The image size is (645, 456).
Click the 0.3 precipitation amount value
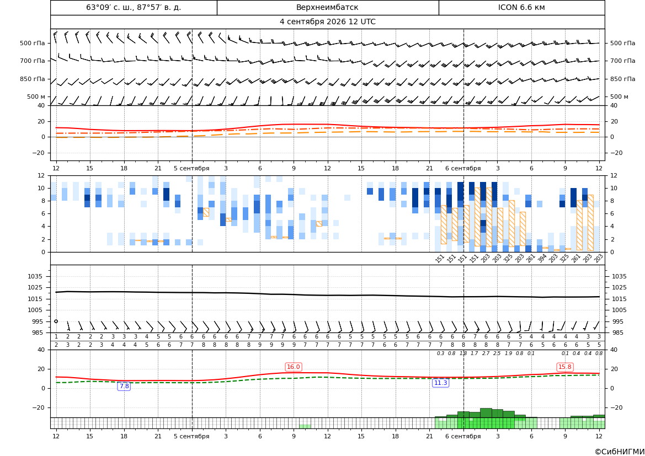(x=440, y=353)
